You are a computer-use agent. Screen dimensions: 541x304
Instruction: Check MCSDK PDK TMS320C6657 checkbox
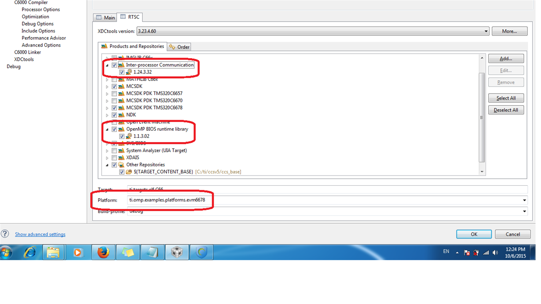click(114, 94)
